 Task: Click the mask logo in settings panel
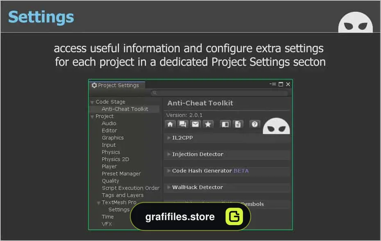pyautogui.click(x=276, y=126)
